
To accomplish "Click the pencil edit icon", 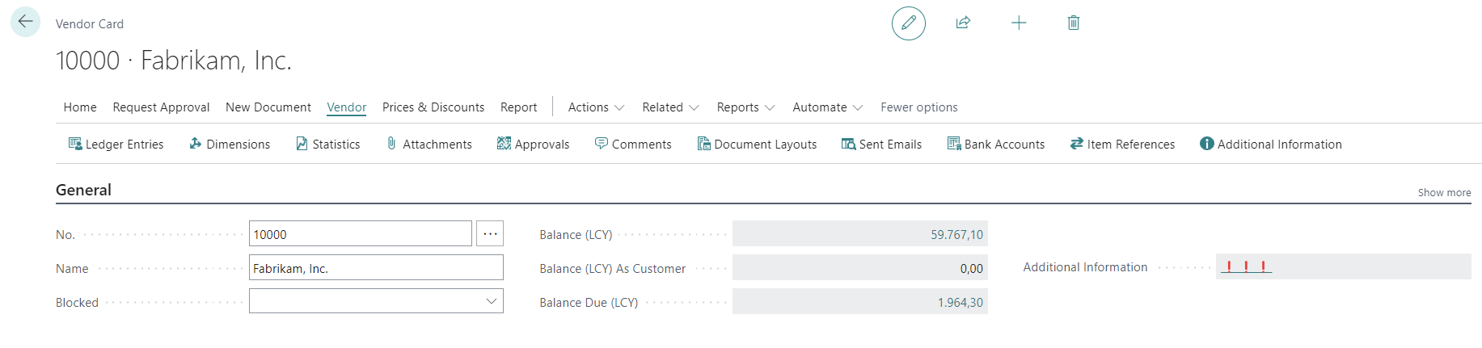I will coord(908,23).
